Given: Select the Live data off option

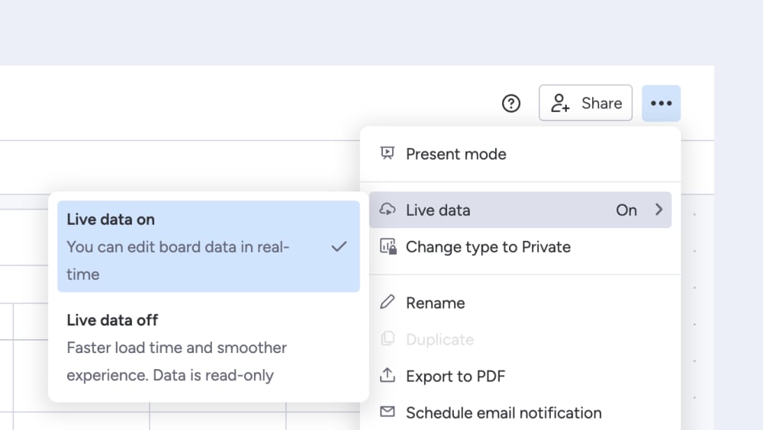Looking at the screenshot, I should (209, 348).
